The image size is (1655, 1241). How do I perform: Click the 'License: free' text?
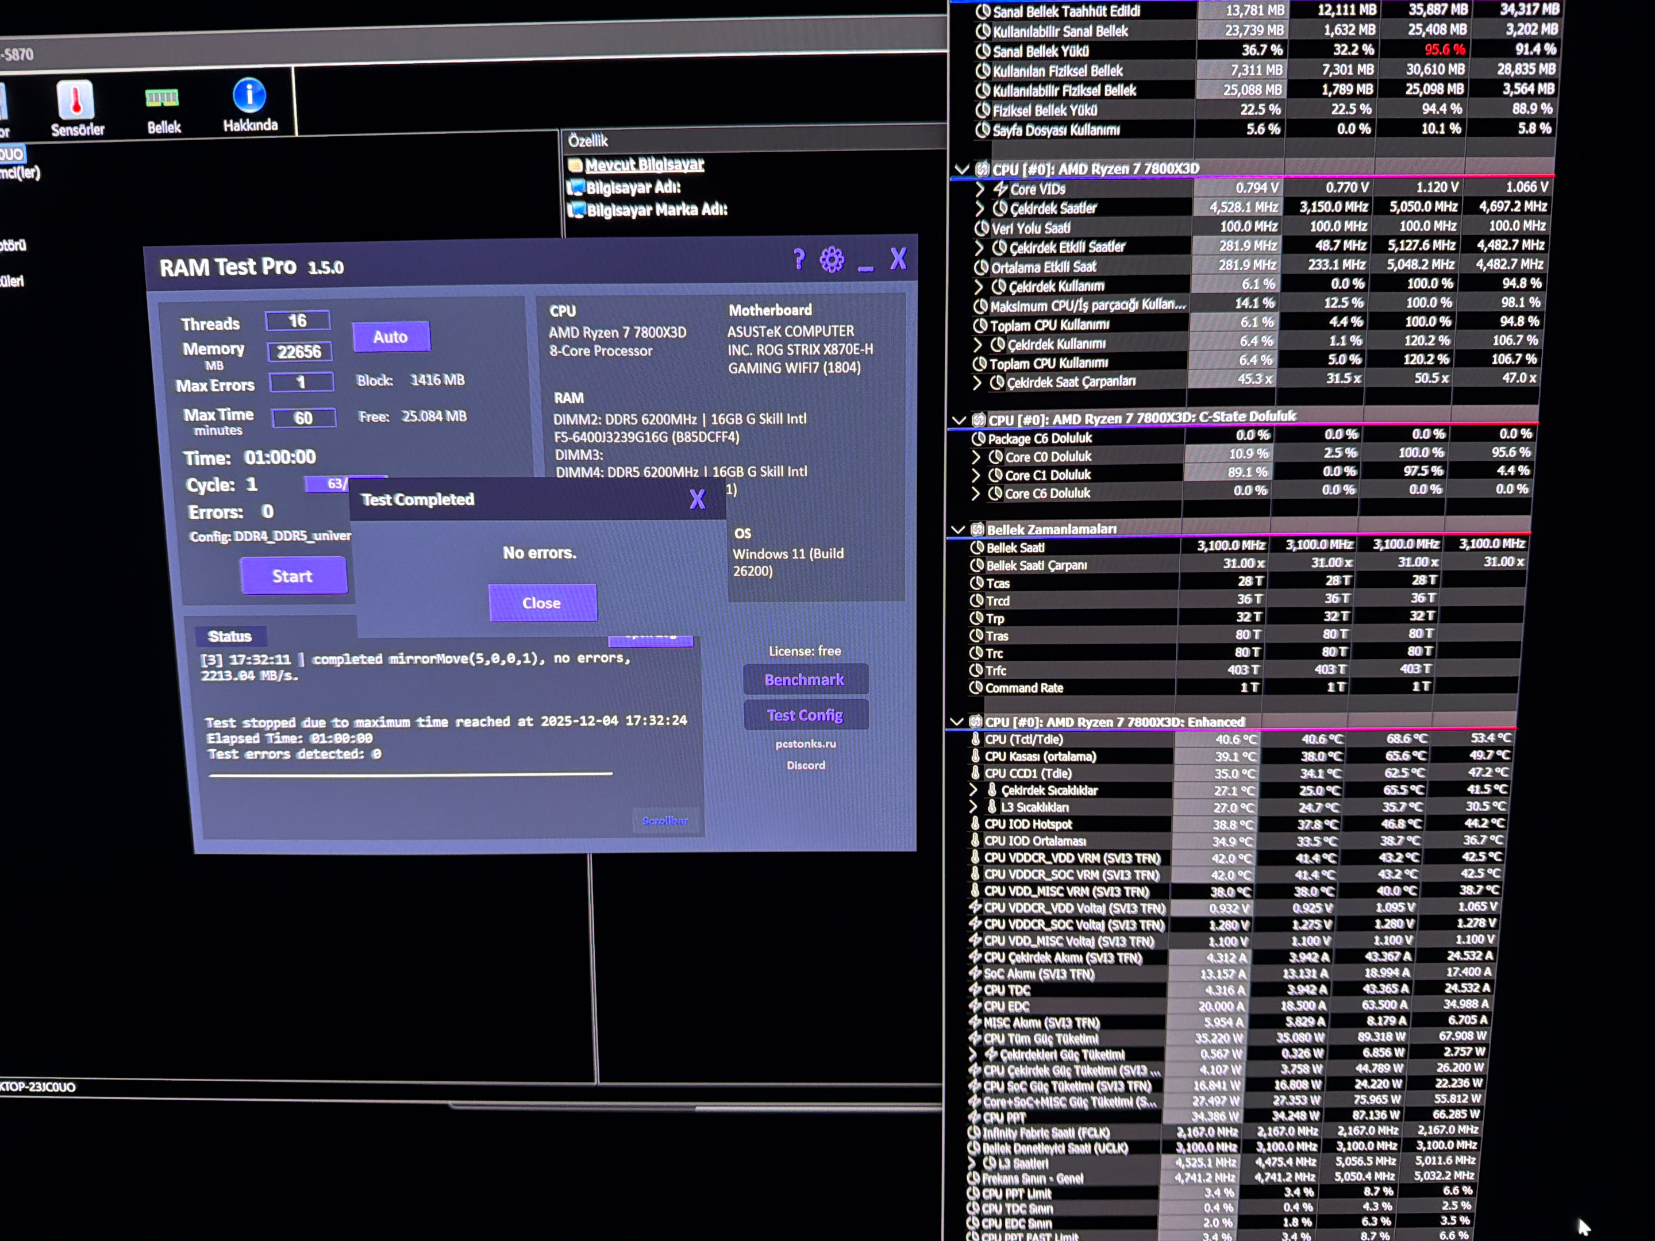[x=805, y=651]
